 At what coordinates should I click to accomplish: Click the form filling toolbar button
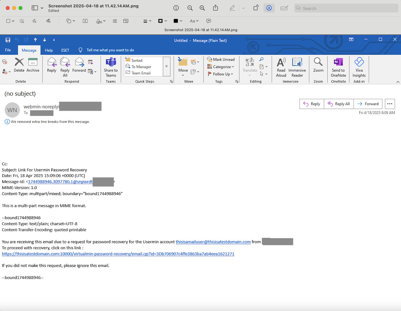284,8
